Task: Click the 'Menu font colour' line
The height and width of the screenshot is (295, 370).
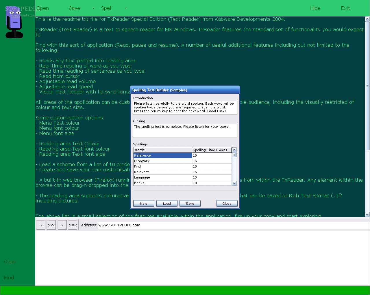Action: tap(57, 128)
